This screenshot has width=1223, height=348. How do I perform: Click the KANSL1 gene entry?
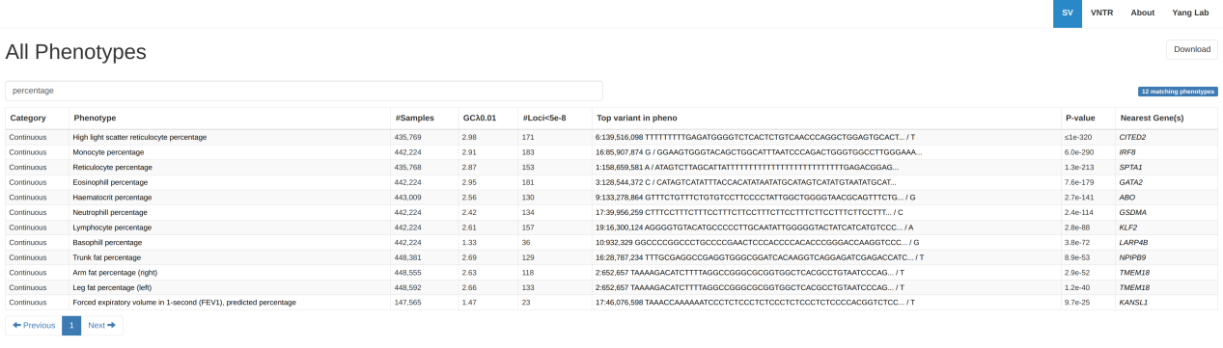[x=1133, y=303]
